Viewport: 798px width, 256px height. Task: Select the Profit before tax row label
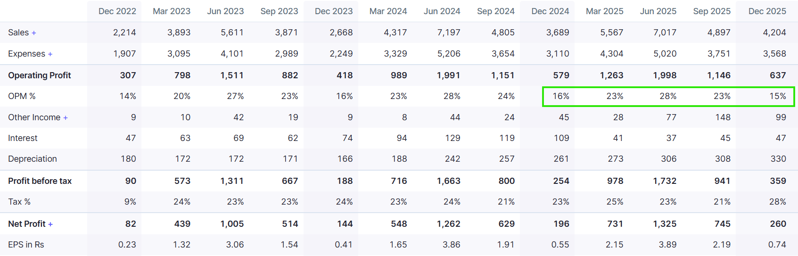coord(40,181)
